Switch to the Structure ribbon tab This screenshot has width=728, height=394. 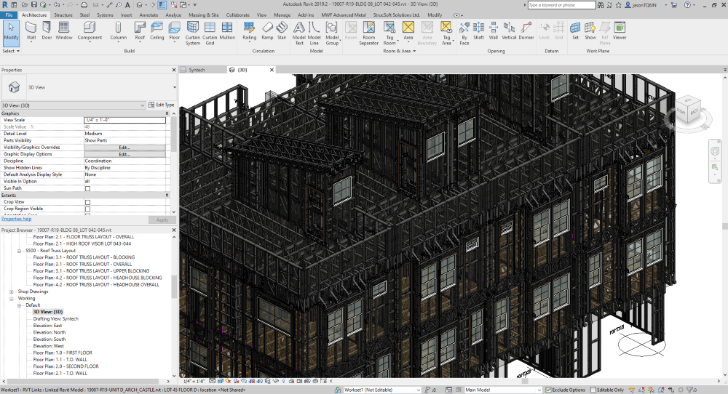tap(63, 15)
